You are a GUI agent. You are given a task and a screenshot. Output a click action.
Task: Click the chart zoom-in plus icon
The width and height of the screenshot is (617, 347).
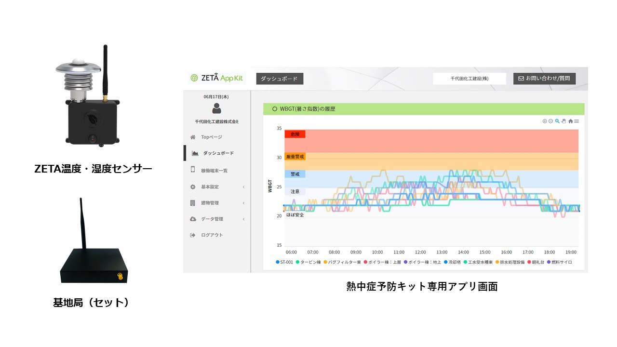pyautogui.click(x=545, y=121)
